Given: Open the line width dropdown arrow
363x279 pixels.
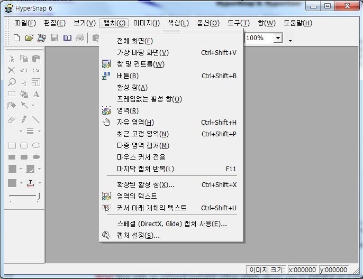Looking at the screenshot, I should click(39, 131).
